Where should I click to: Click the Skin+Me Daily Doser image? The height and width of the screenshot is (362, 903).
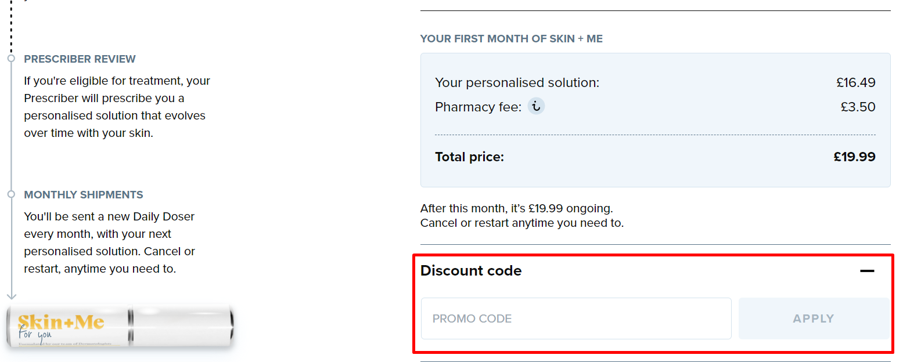pyautogui.click(x=121, y=325)
